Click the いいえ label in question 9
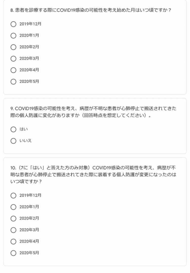This screenshot has height=273, width=190. tap(26, 141)
